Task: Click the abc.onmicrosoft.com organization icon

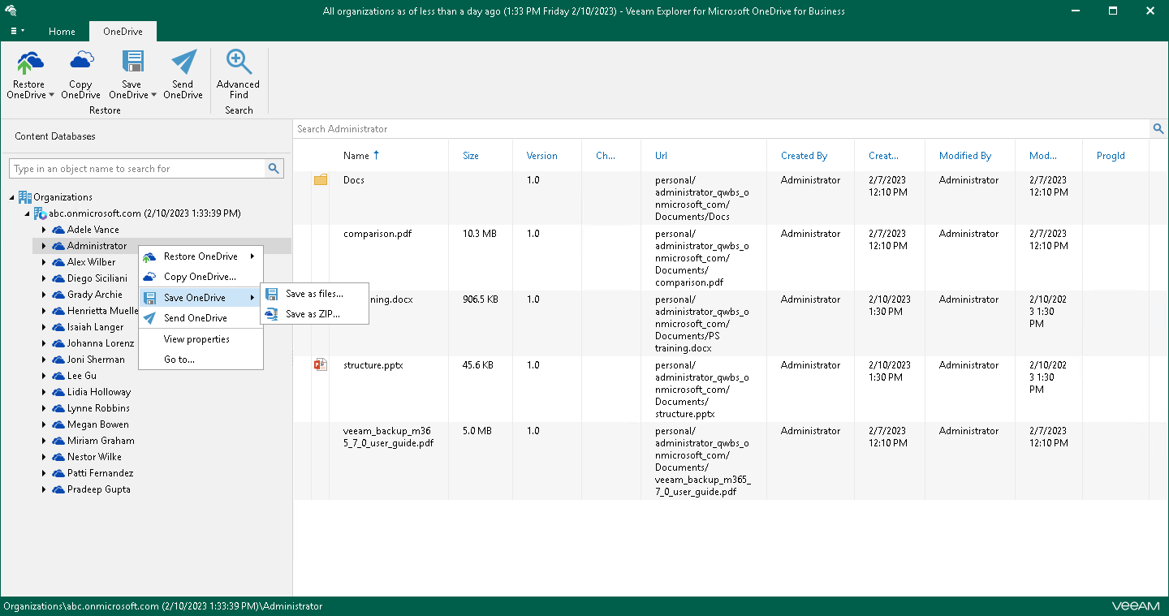Action: click(x=40, y=213)
